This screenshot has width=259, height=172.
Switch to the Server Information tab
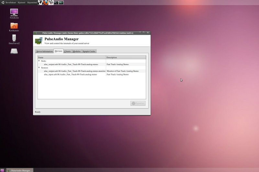44,52
